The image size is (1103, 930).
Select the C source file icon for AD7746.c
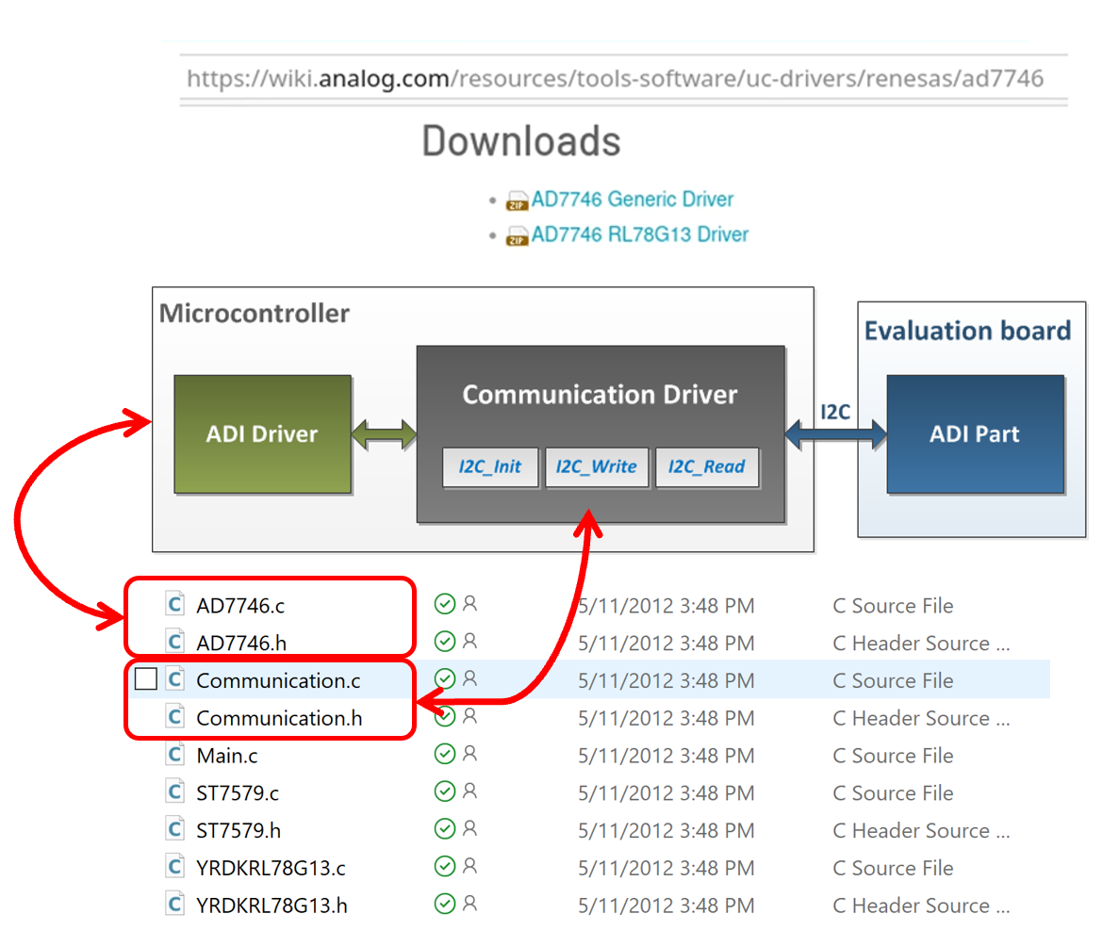[x=174, y=604]
